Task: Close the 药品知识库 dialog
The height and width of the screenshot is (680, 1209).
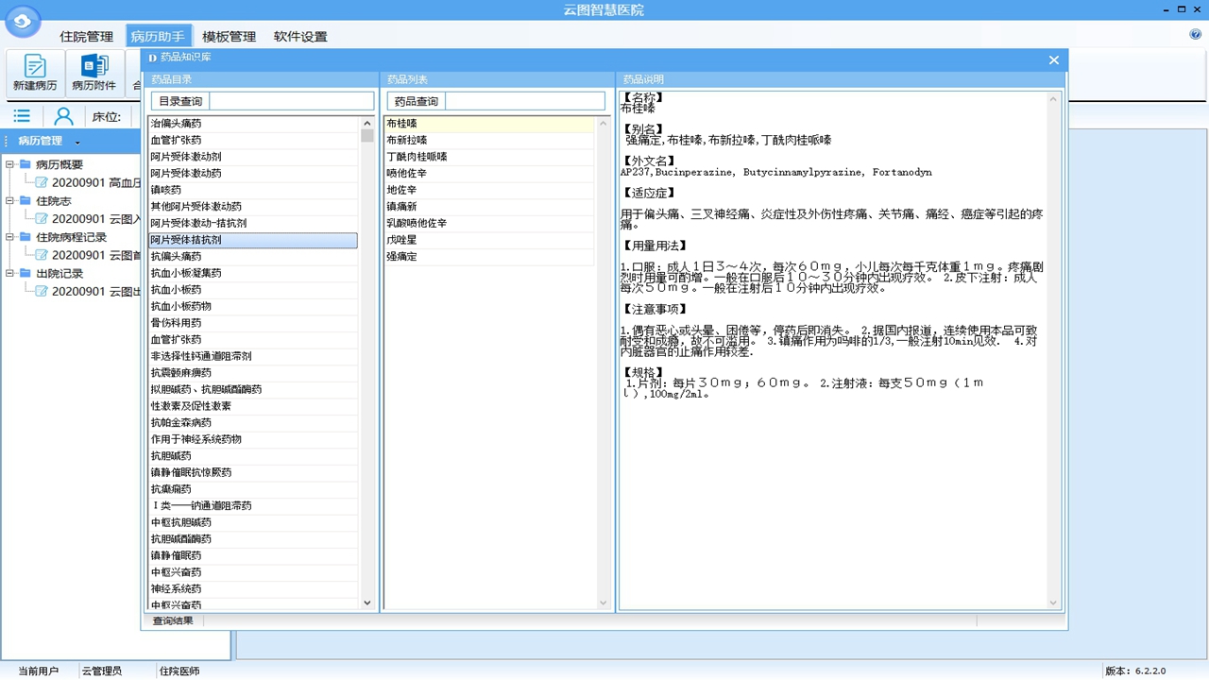Action: click(1054, 59)
